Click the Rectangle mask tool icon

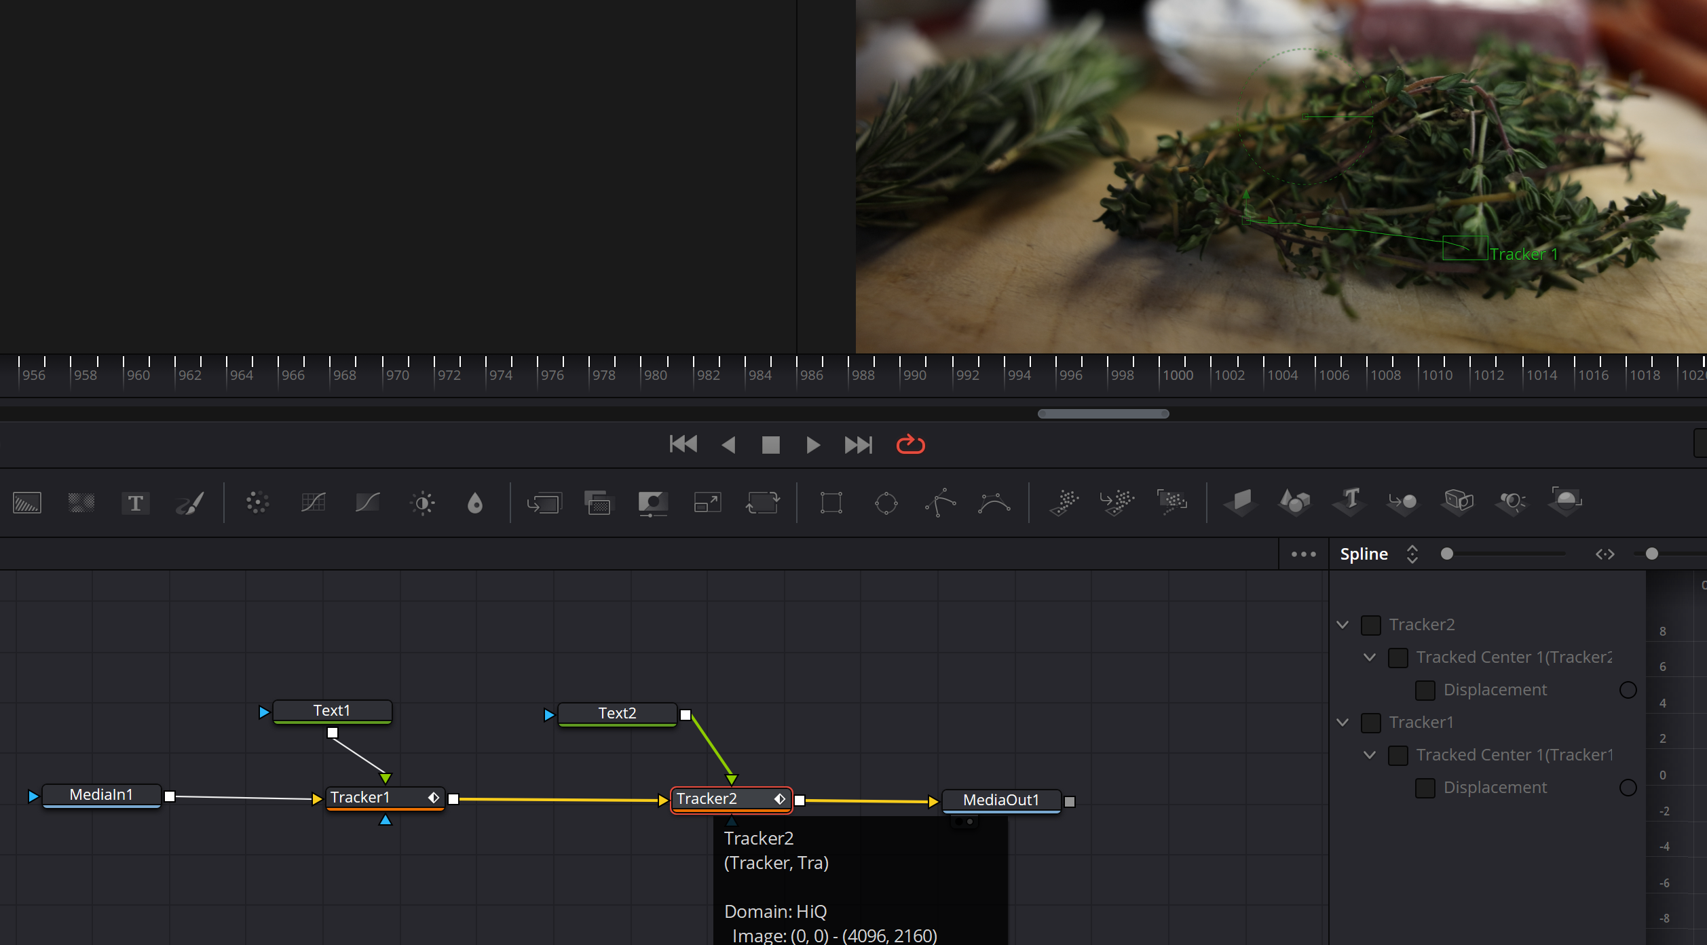831,503
